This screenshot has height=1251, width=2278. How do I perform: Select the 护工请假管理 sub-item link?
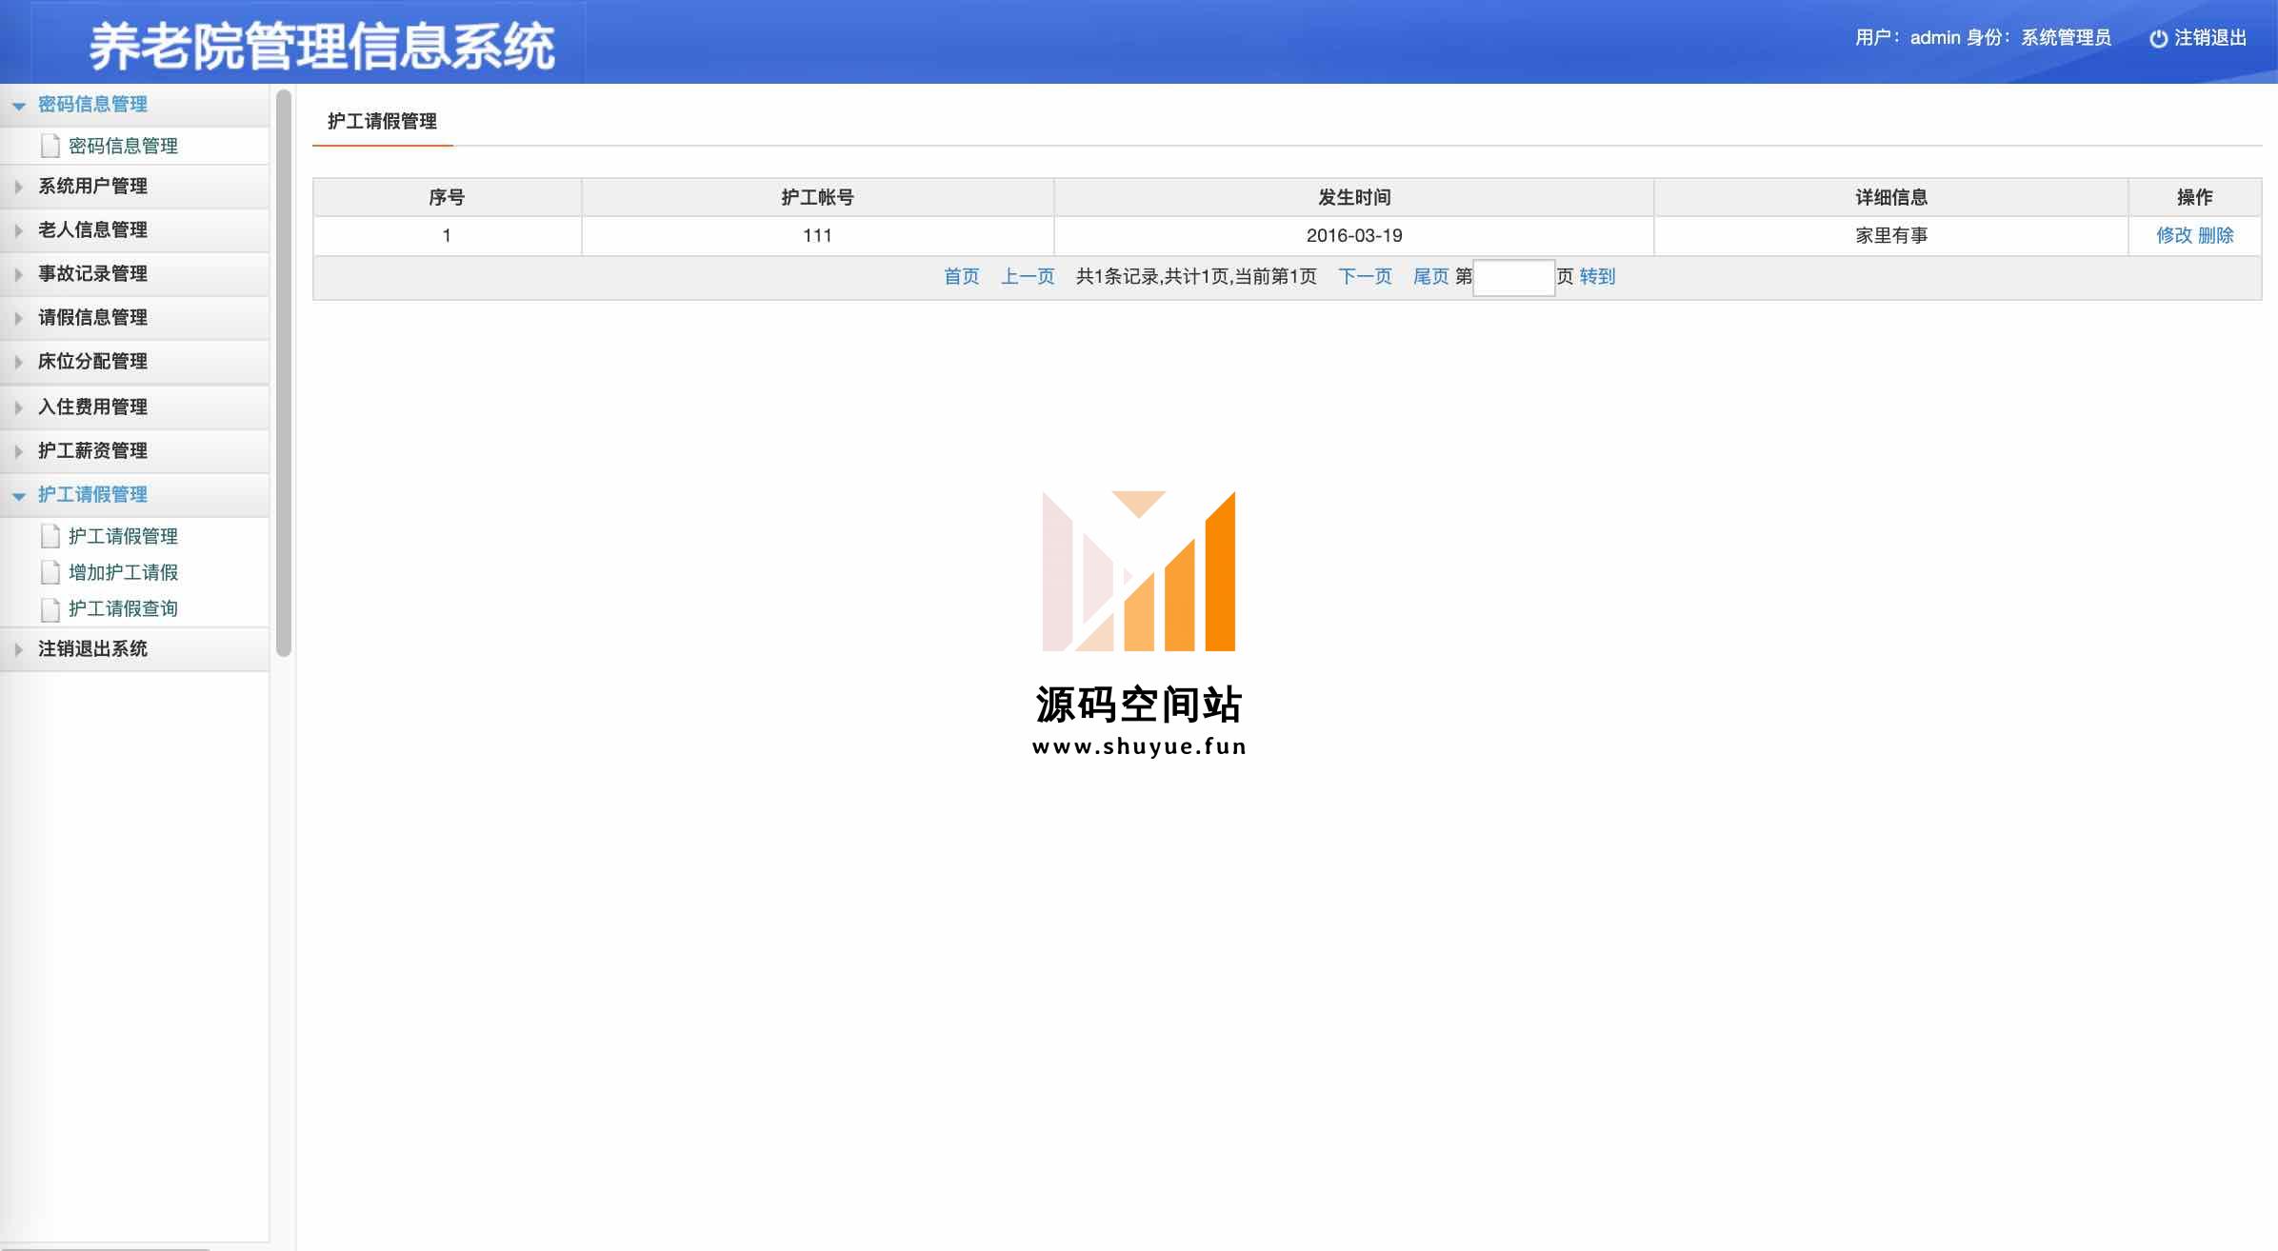(123, 536)
